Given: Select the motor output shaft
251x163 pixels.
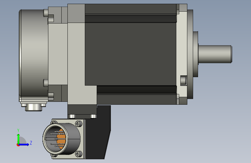Looking at the screenshot, I should click(215, 54).
